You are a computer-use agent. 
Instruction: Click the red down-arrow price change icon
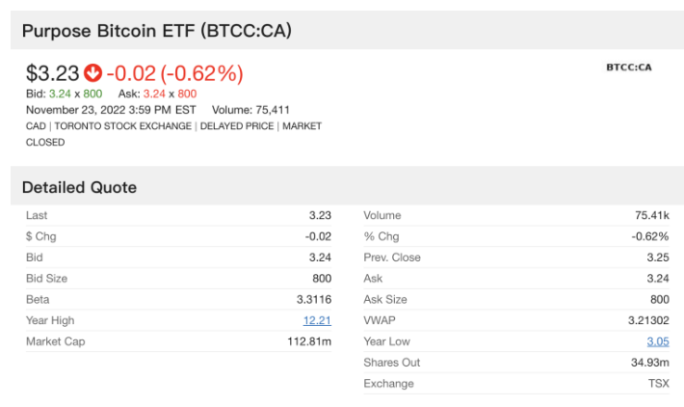(x=92, y=73)
